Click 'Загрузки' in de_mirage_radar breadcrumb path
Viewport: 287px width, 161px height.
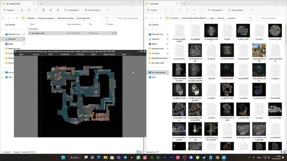point(31,18)
